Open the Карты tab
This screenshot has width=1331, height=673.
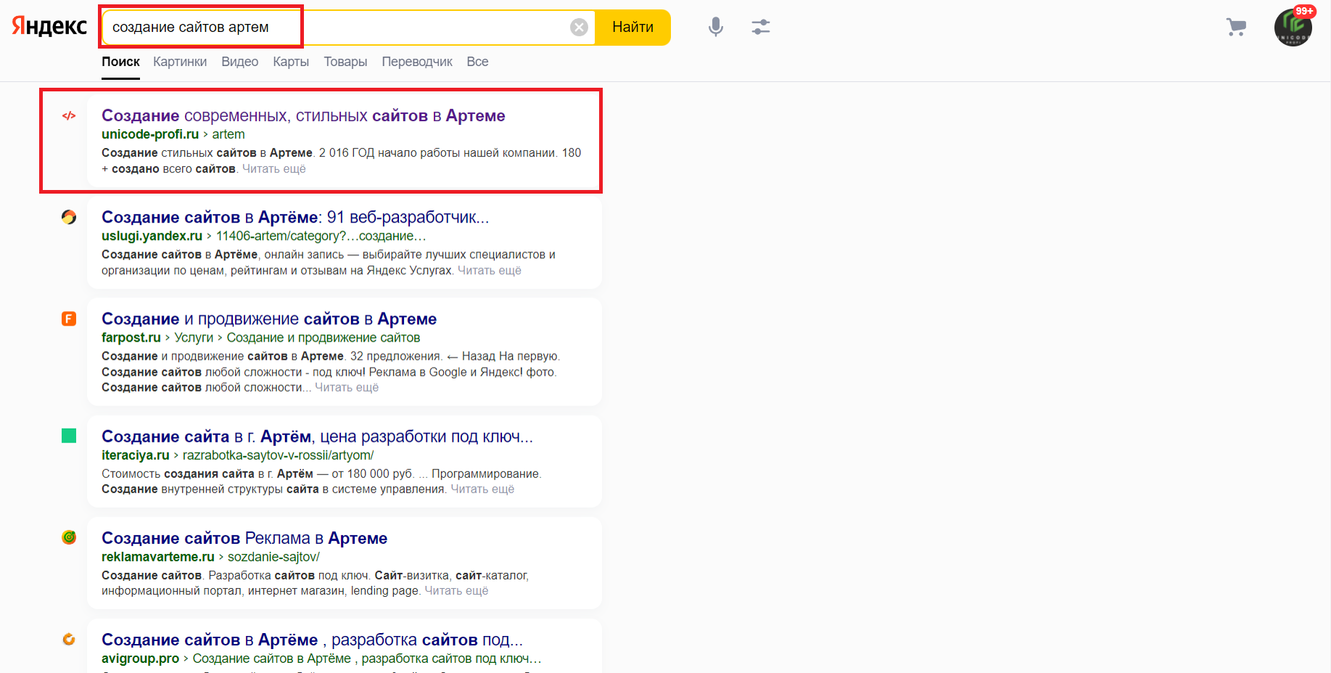291,62
